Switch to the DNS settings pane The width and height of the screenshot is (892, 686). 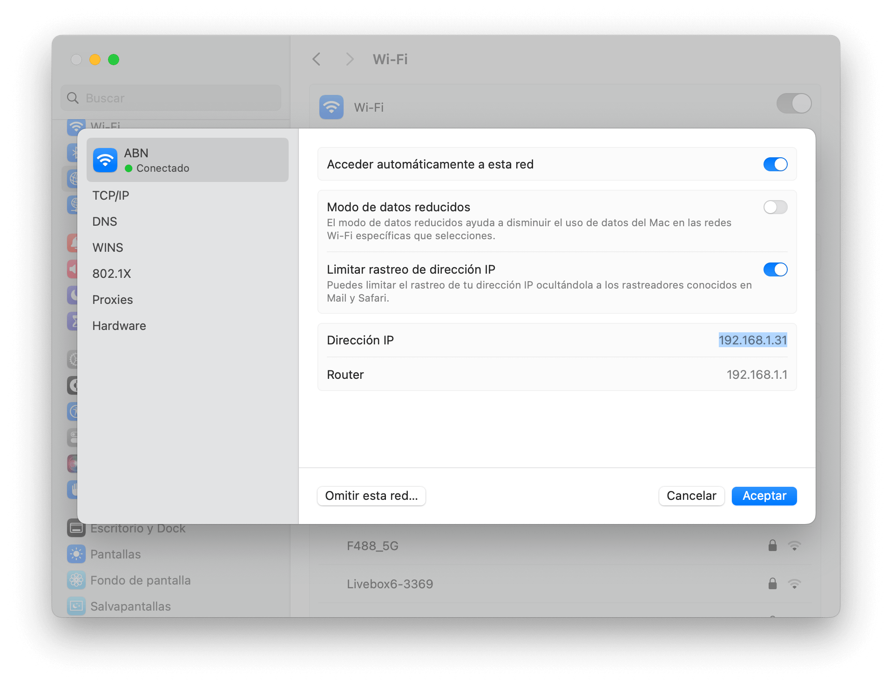(104, 221)
